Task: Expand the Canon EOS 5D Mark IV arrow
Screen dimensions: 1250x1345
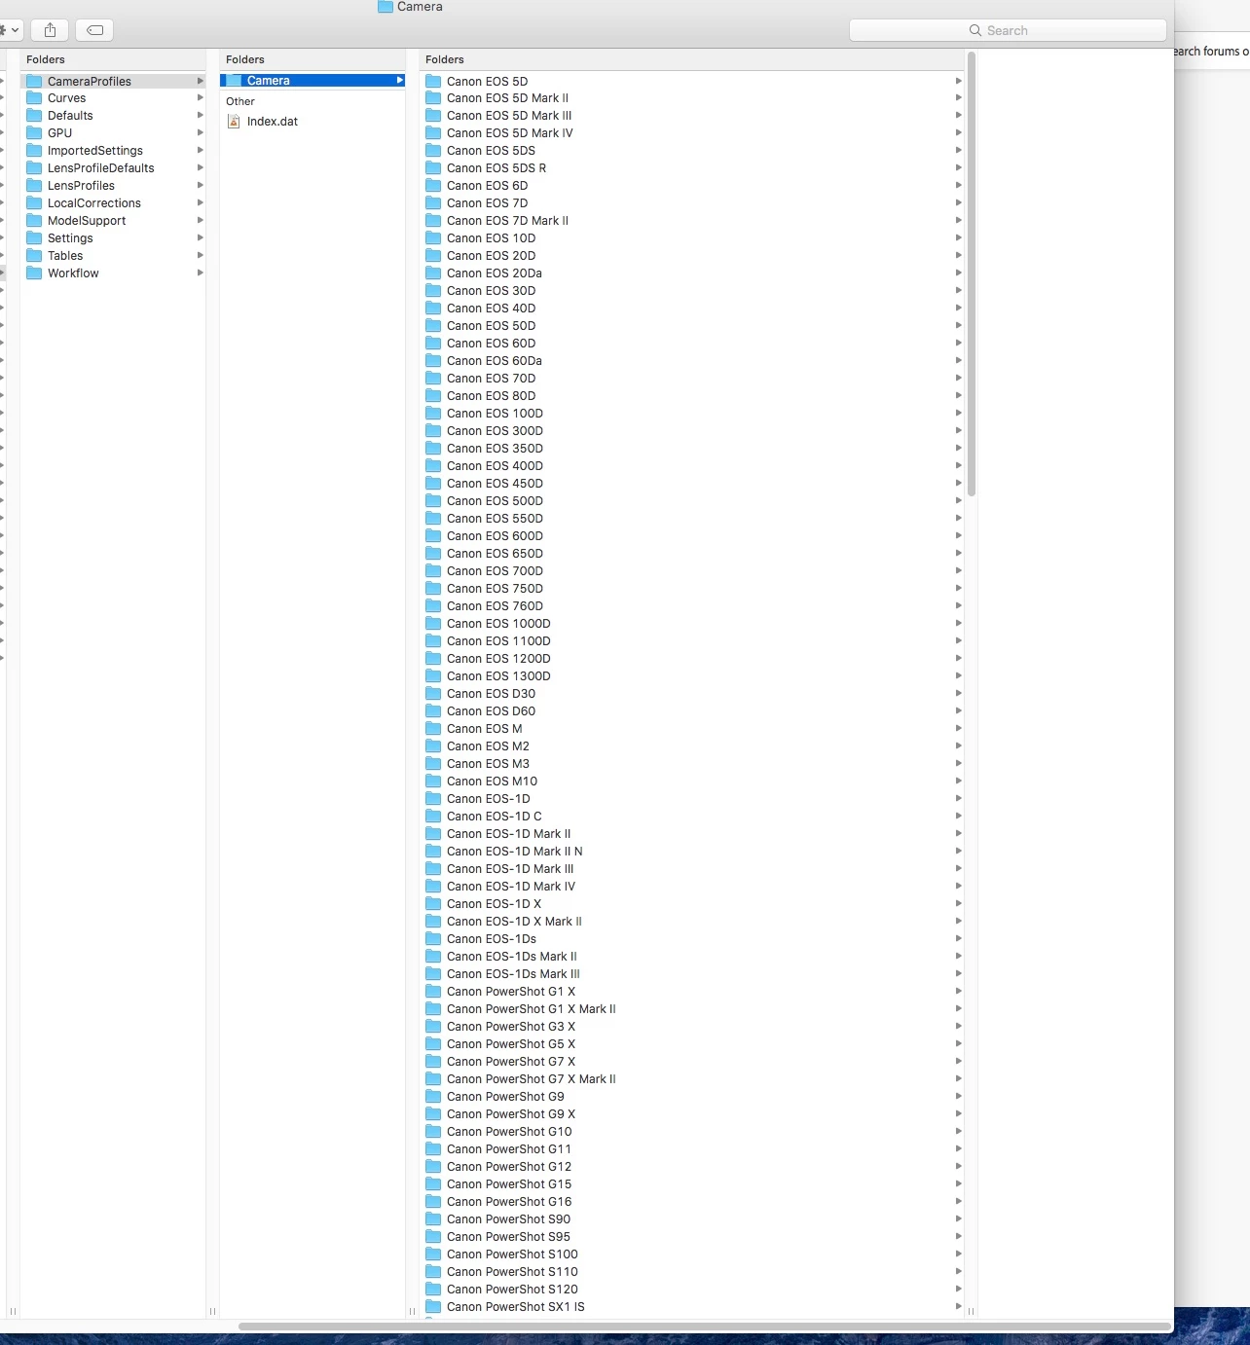Action: [958, 132]
